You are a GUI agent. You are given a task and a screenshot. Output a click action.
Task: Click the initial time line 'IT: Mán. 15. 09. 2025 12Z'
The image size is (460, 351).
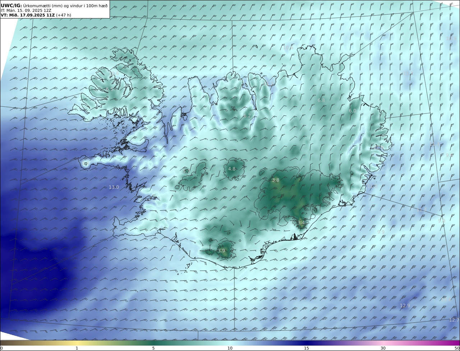click(x=26, y=10)
